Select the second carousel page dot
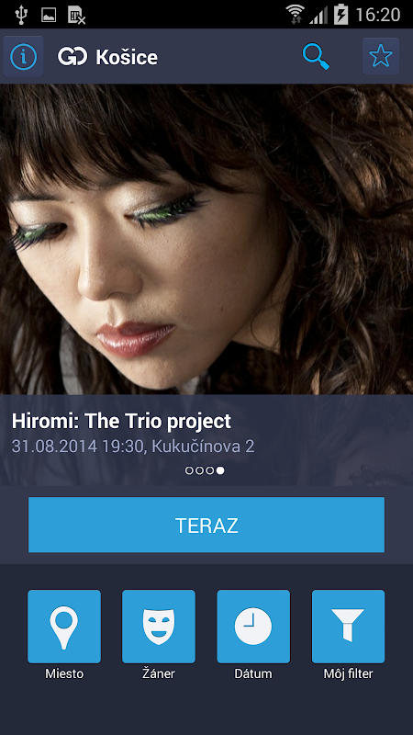413x735 pixels. (x=199, y=470)
